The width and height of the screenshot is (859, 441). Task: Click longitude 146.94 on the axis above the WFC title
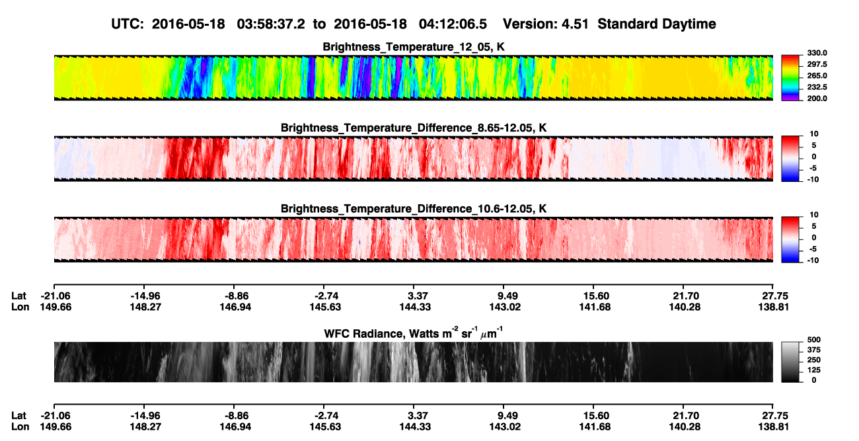click(x=234, y=307)
